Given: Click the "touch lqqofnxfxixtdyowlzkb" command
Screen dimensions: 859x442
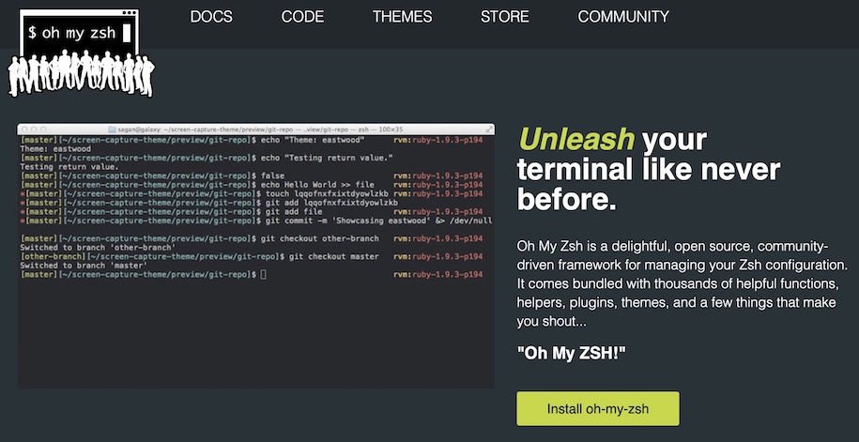Looking at the screenshot, I should pyautogui.click(x=327, y=194).
